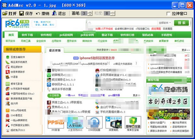Click the 画笔 value field showing 3
Image resolution: width=195 pixels, height=139 pixels.
(x=84, y=13)
